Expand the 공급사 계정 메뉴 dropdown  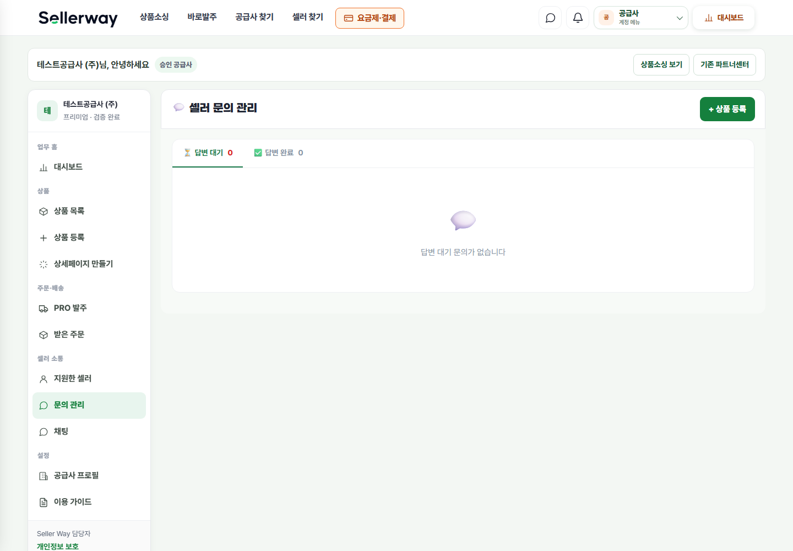click(x=641, y=18)
